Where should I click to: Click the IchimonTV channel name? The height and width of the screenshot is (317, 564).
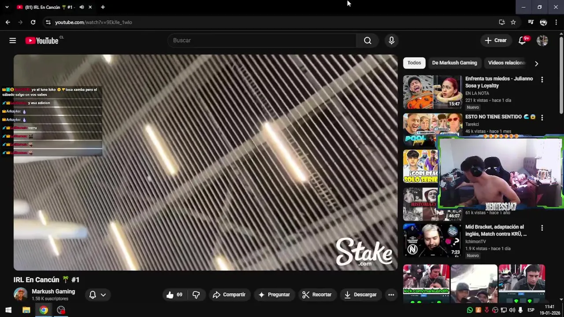(475, 241)
